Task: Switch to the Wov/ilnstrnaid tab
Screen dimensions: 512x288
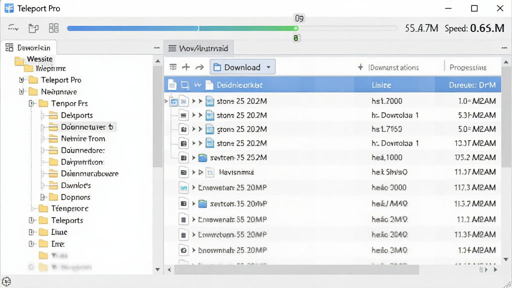Action: tap(198, 48)
